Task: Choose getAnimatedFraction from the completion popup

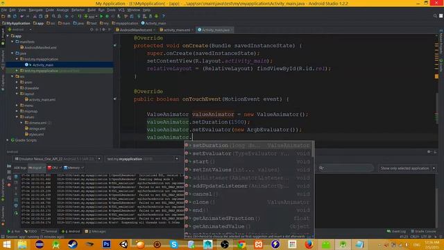Action: point(248,218)
